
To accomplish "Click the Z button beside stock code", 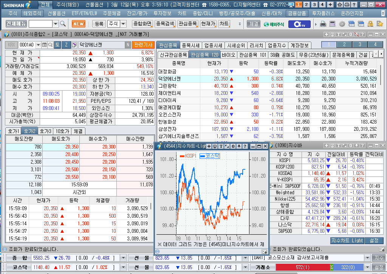I will pos(66,45).
